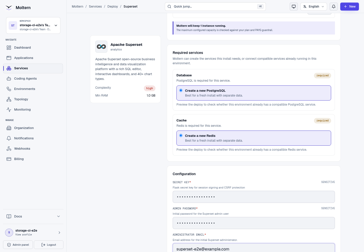Toggle display theme monitor icon
364x252 pixels.
click(x=294, y=7)
